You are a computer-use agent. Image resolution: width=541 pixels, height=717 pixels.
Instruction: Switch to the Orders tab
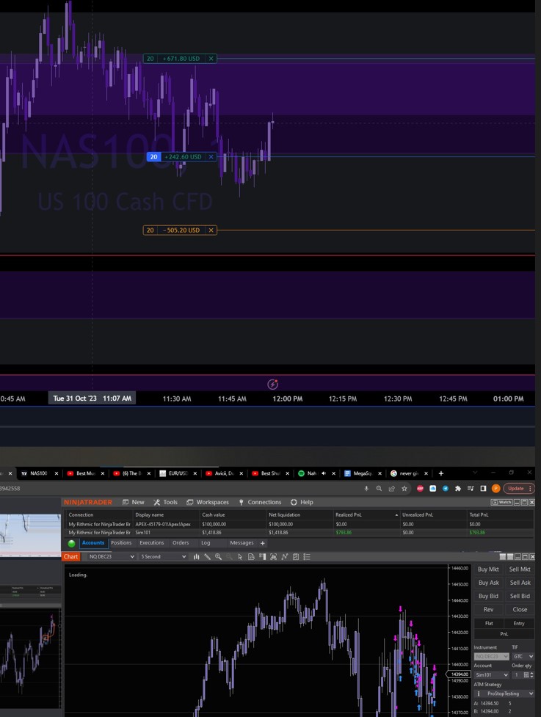(181, 543)
